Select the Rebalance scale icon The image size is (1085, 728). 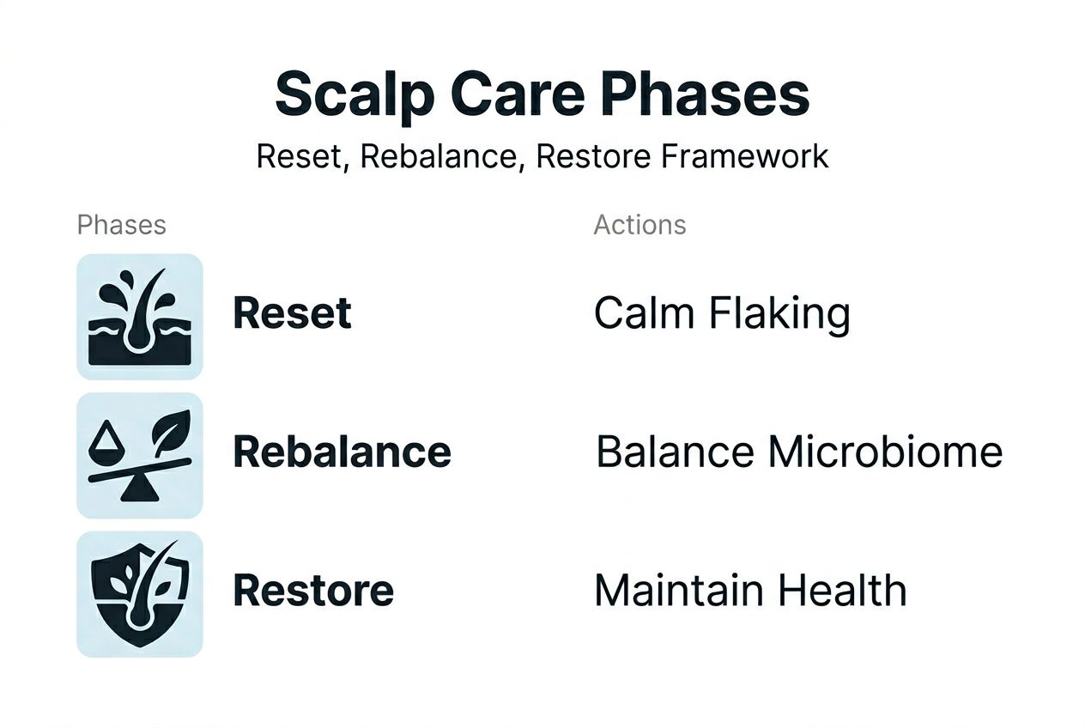140,455
